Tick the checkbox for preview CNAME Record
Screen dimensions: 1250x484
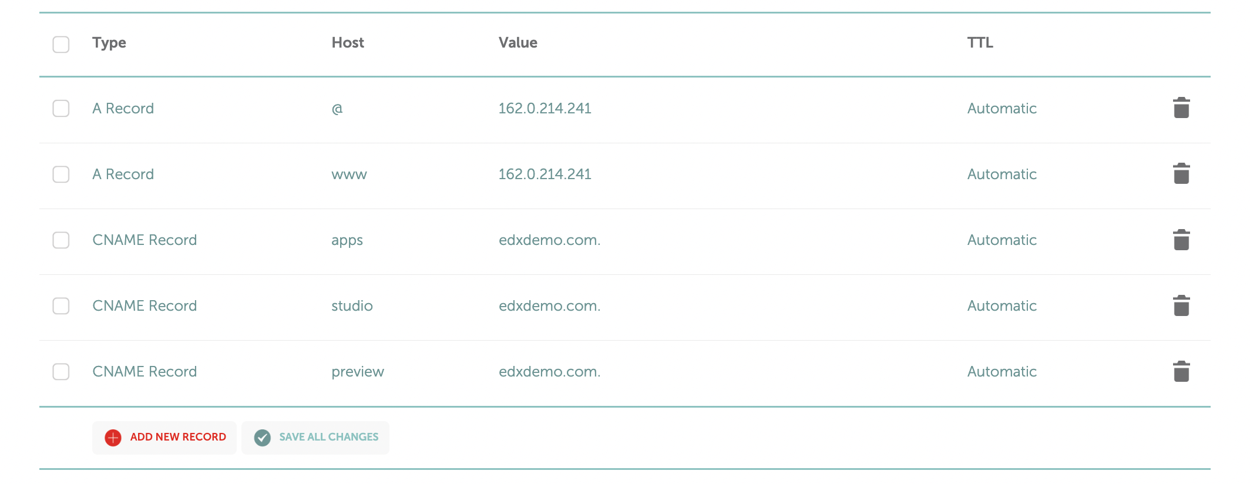[x=61, y=372]
